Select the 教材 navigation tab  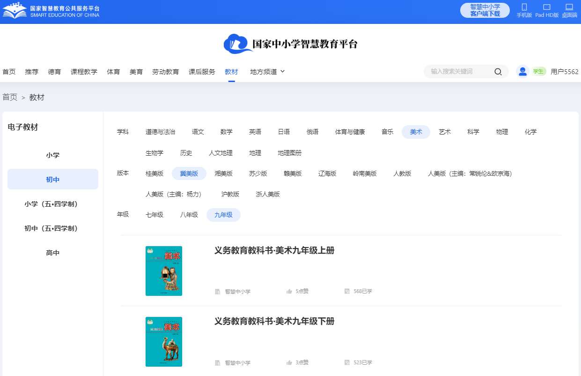(231, 72)
